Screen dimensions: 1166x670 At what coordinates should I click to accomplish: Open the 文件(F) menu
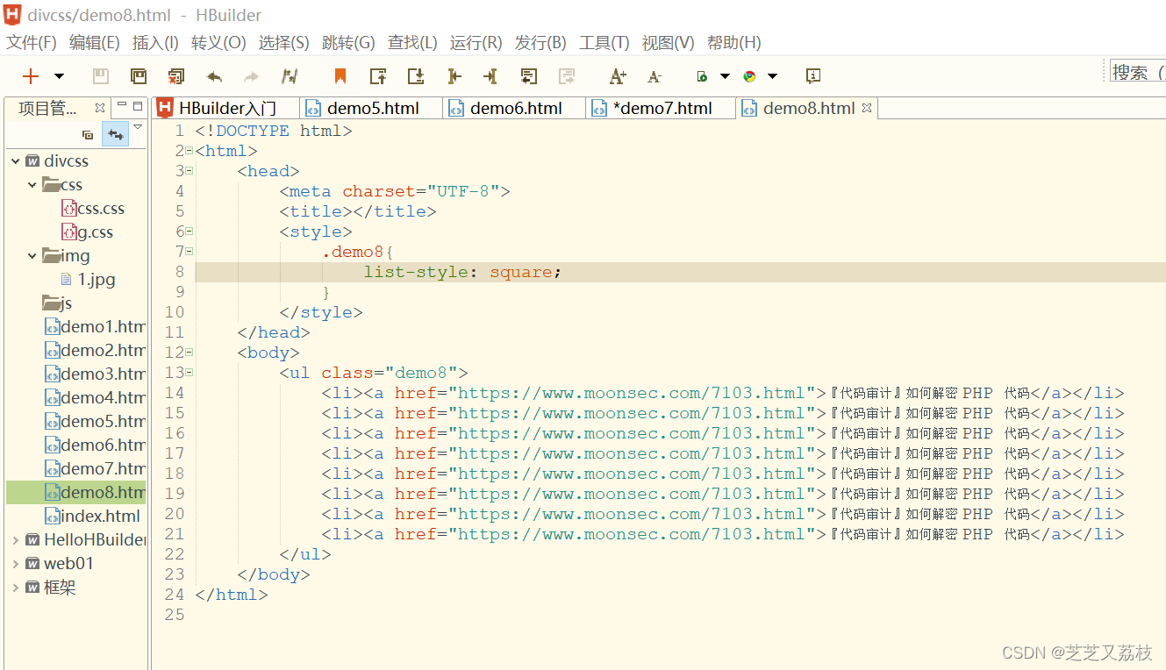click(x=32, y=42)
